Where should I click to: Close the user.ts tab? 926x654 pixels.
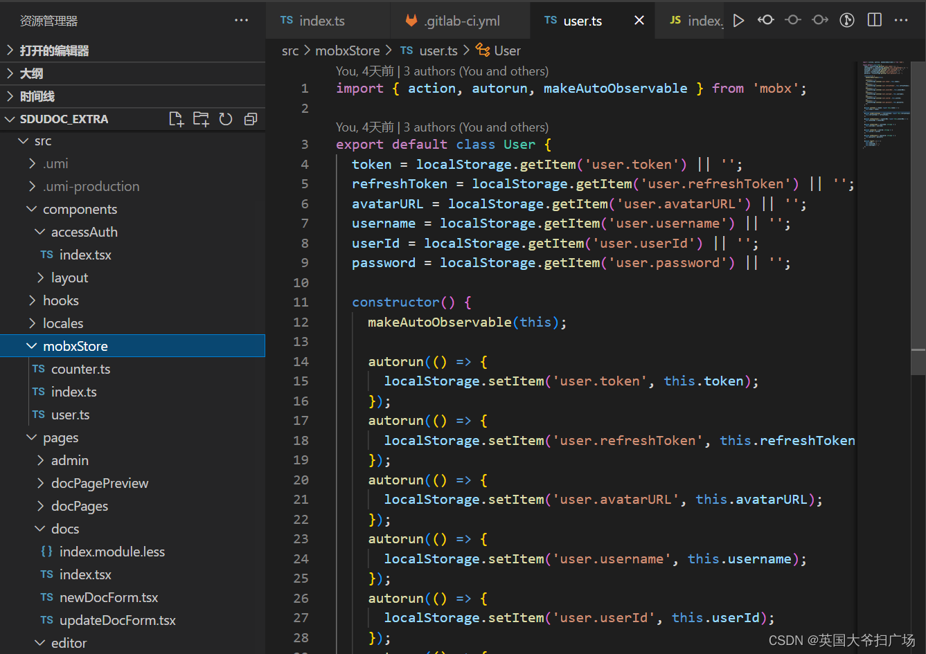[639, 21]
